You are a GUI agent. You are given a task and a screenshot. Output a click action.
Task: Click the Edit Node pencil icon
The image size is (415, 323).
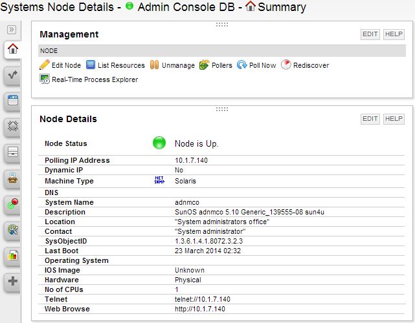pos(45,65)
